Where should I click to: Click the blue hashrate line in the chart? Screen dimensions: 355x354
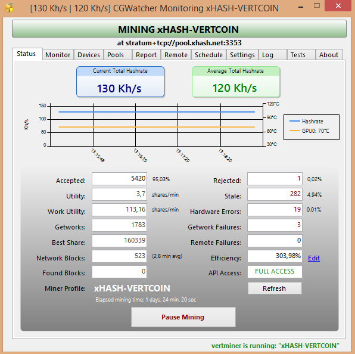click(157, 112)
